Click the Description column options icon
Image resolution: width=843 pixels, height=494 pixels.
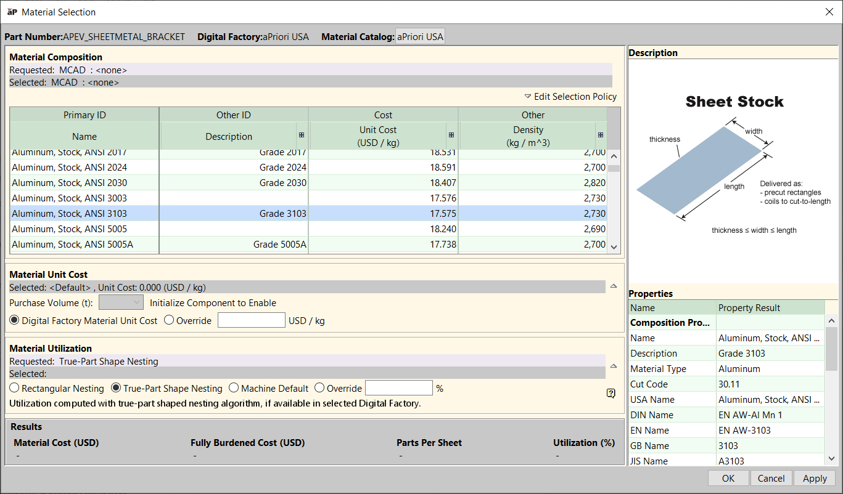pos(302,135)
